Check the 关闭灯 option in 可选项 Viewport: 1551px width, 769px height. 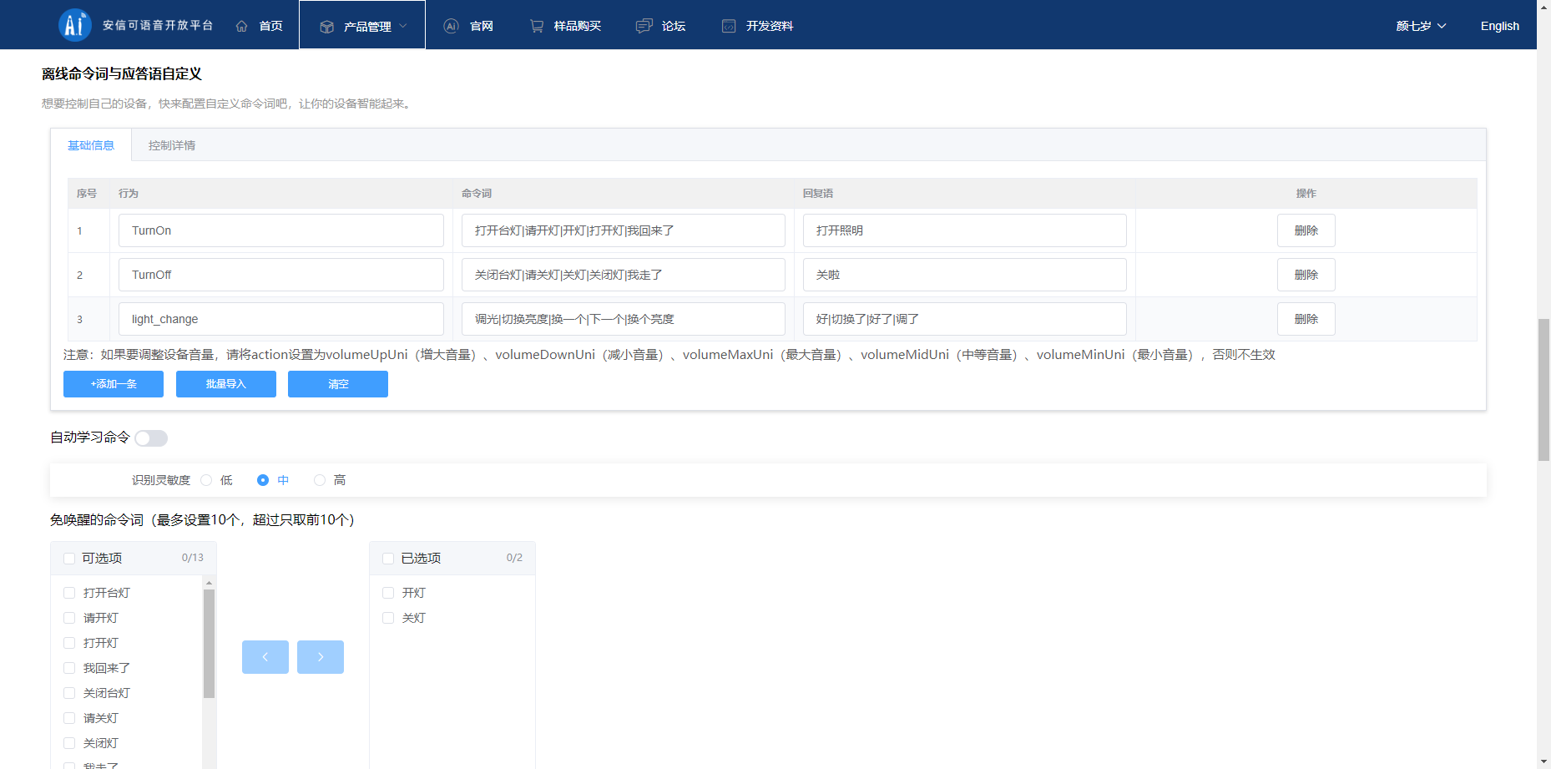coord(69,743)
